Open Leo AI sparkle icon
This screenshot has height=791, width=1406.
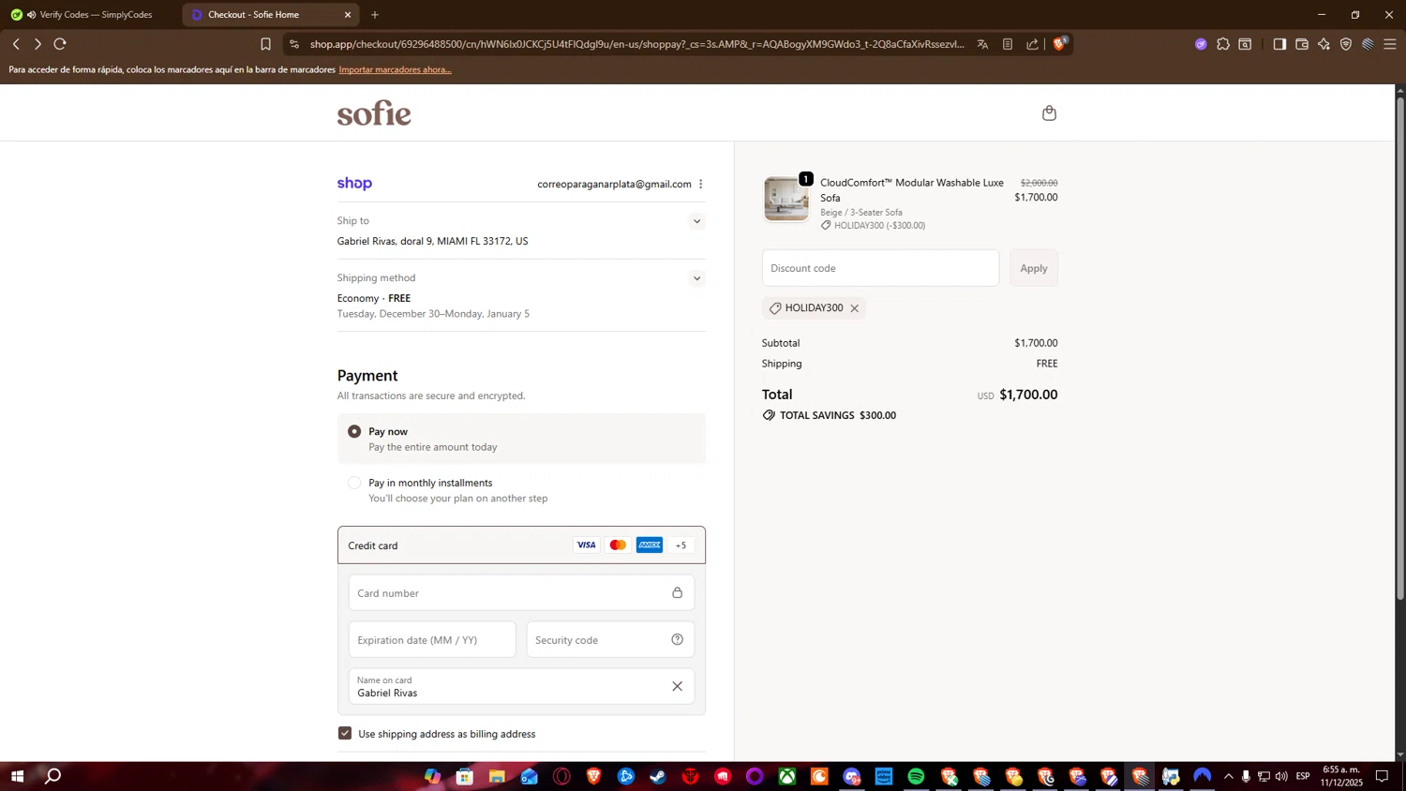pyautogui.click(x=1324, y=44)
